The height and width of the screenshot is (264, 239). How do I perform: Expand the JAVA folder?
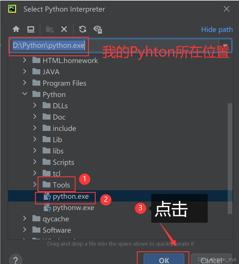(x=25, y=72)
